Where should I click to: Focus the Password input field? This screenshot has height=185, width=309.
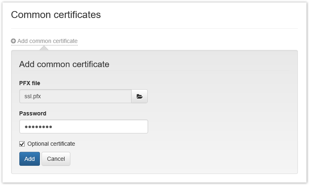[84, 126]
